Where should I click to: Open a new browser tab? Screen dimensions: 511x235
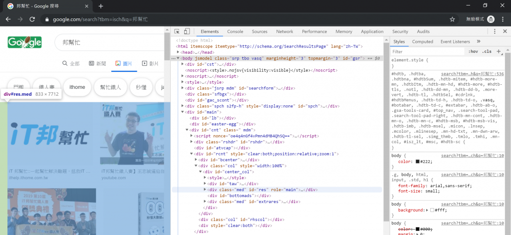[101, 6]
